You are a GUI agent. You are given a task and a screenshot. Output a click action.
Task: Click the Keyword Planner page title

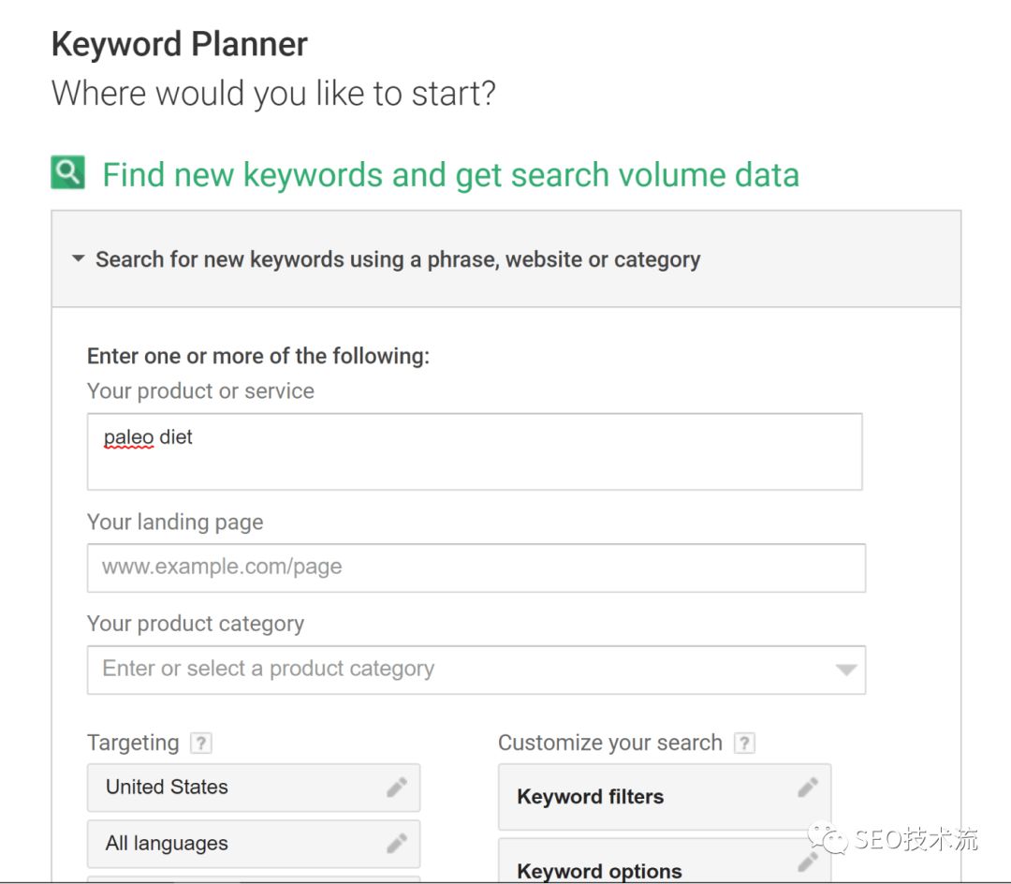pyautogui.click(x=180, y=44)
